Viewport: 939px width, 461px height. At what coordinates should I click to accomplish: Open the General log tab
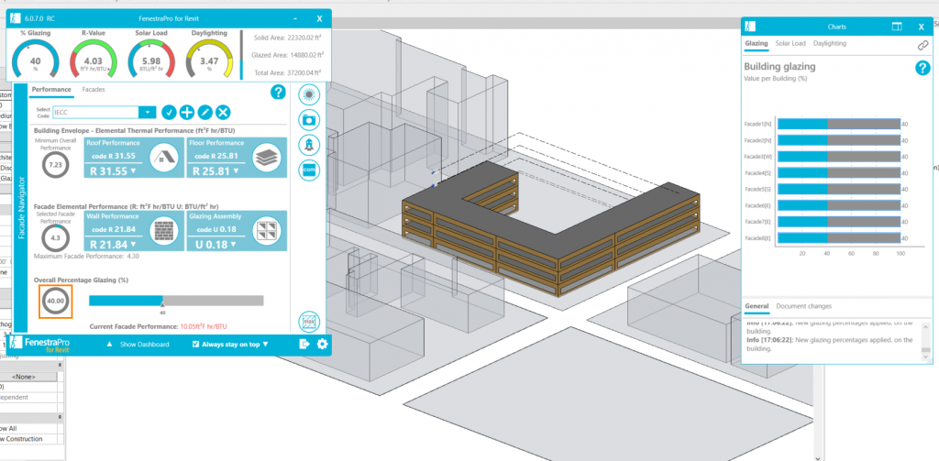pyautogui.click(x=757, y=306)
